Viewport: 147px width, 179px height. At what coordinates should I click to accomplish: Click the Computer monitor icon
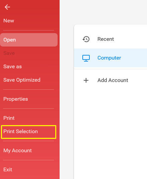tap(86, 58)
